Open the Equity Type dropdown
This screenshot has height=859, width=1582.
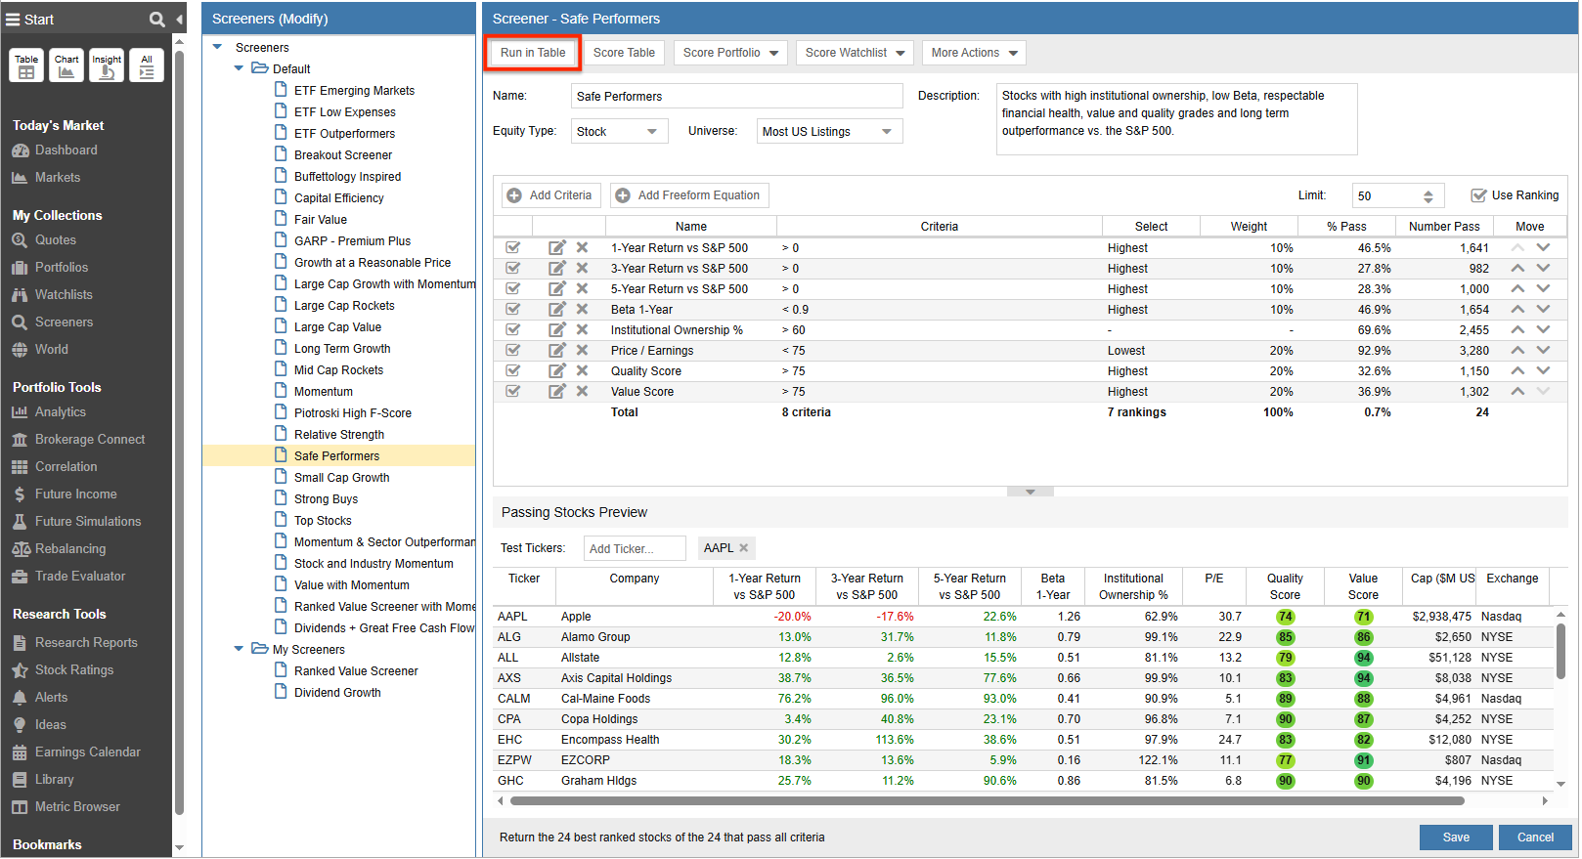[x=620, y=132]
